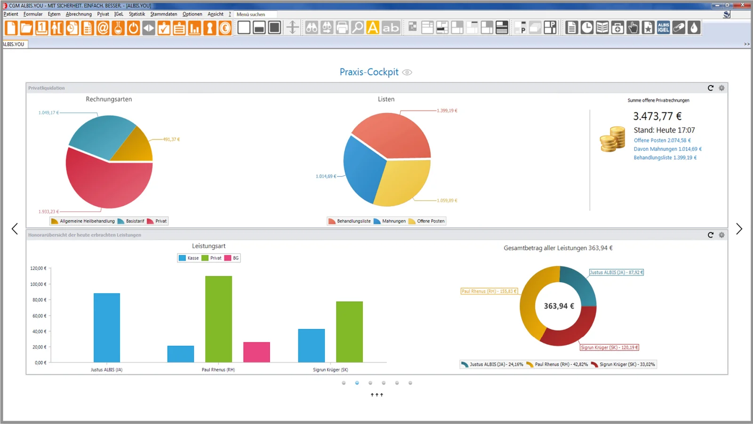753x424 pixels.
Task: Click the printer icon
Action: coord(342,28)
